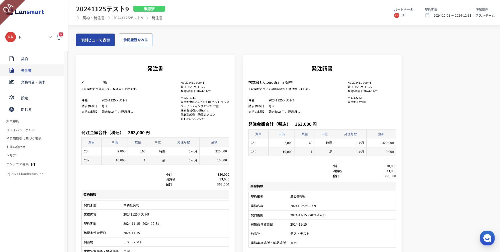
Task: Open the 業務報告・請求 menu item
Action: click(x=33, y=82)
